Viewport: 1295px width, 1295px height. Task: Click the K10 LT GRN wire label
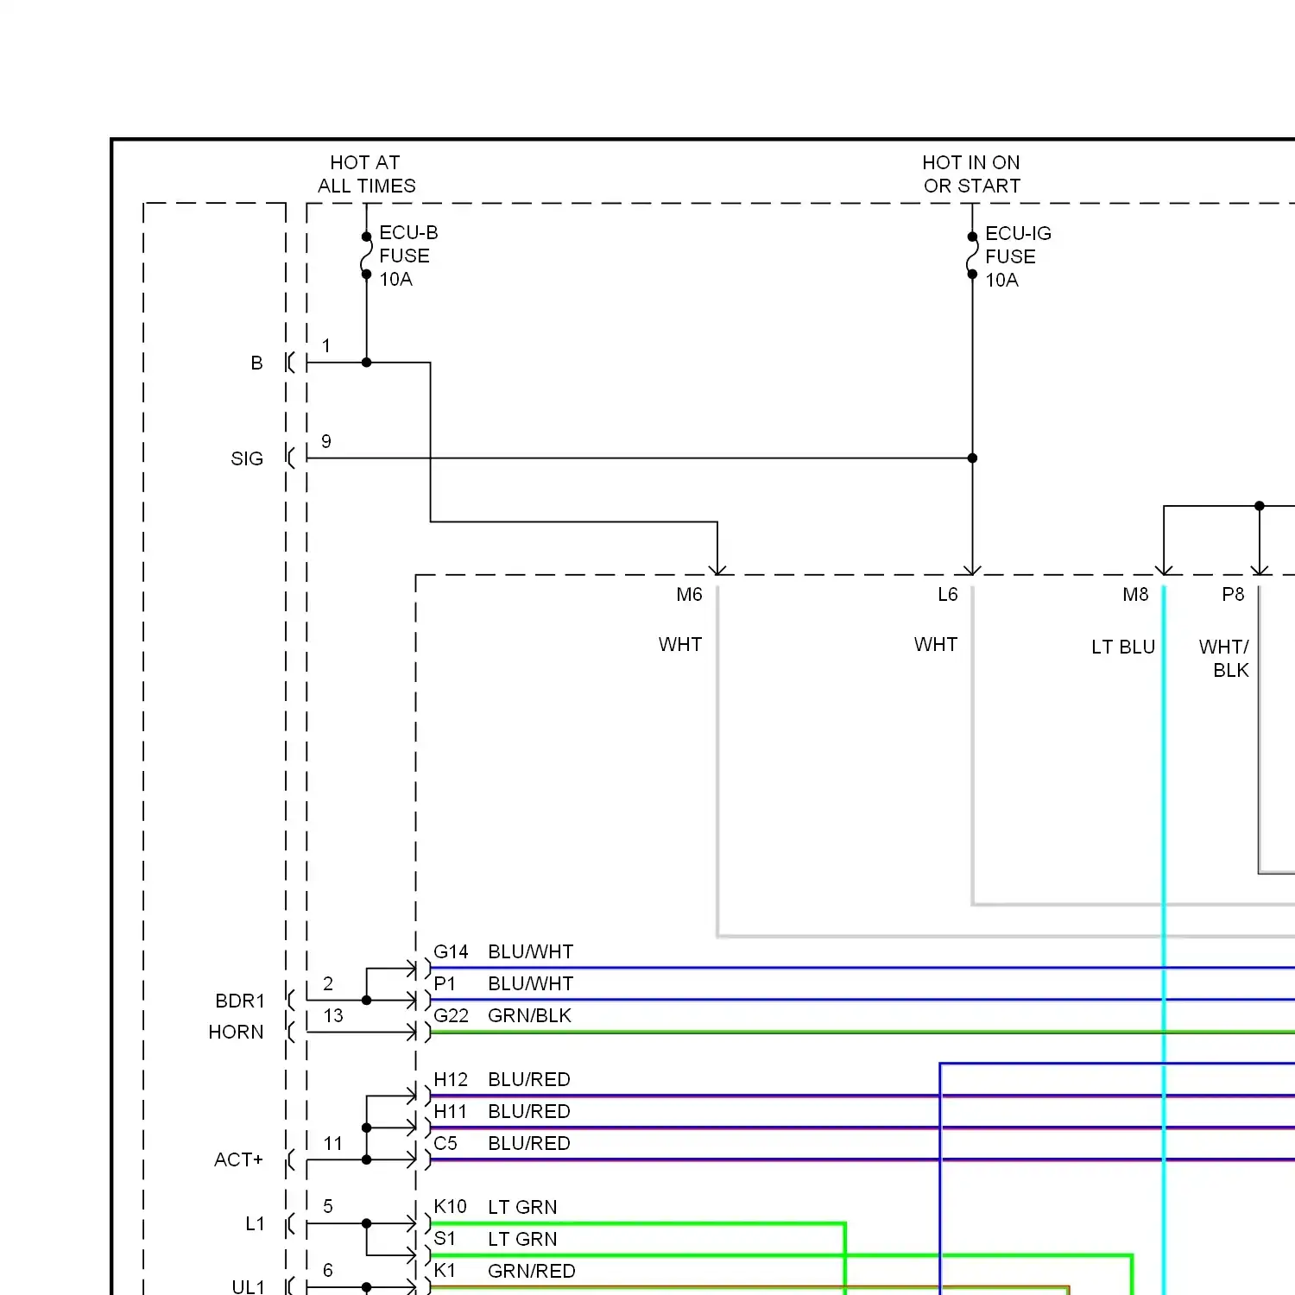(x=495, y=1208)
